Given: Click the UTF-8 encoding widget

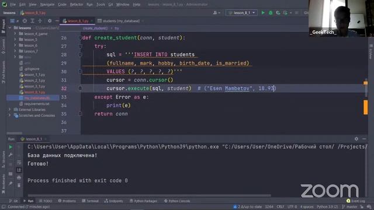Looking at the screenshot, I should click(292, 207).
